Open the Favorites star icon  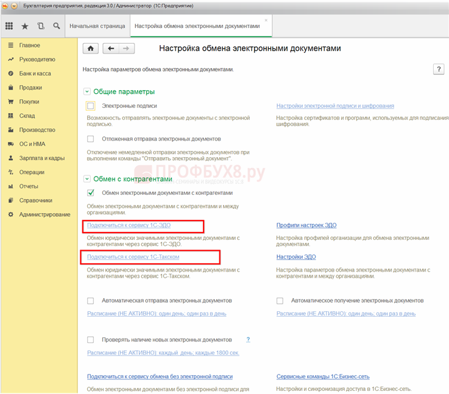click(25, 26)
